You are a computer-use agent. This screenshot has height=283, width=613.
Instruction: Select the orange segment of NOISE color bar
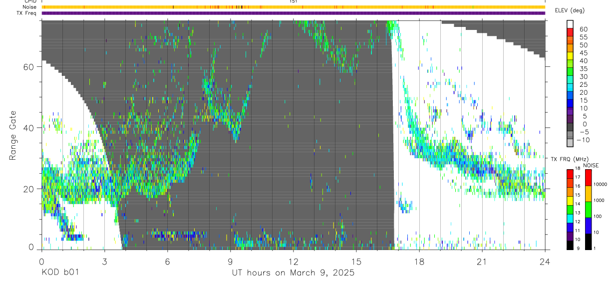click(588, 194)
